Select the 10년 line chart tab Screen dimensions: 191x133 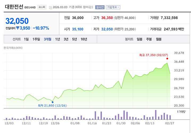tap(84, 39)
